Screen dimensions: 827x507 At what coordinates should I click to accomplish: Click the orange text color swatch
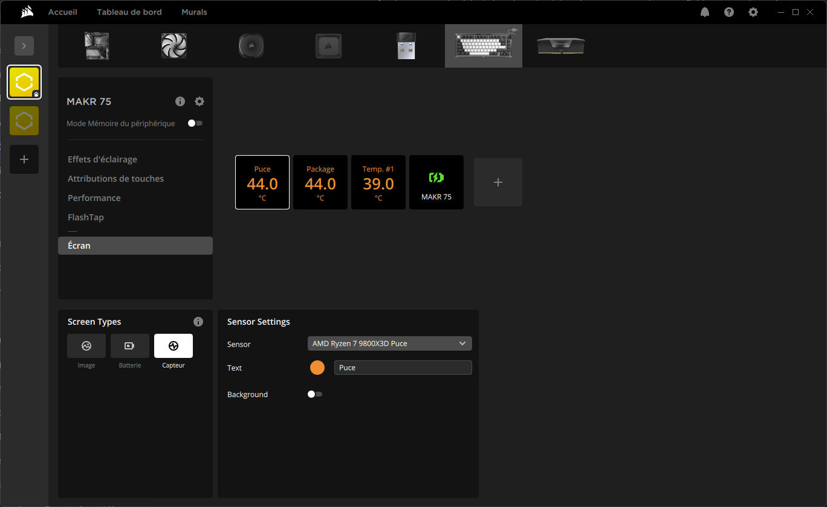tap(317, 368)
